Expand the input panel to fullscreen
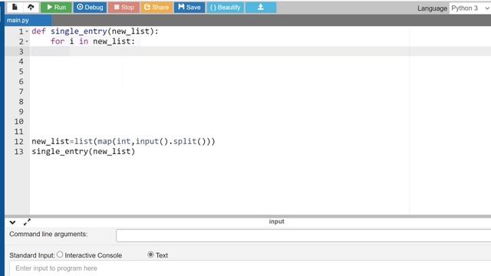Viewport: 491px width, 276px height. [28, 222]
